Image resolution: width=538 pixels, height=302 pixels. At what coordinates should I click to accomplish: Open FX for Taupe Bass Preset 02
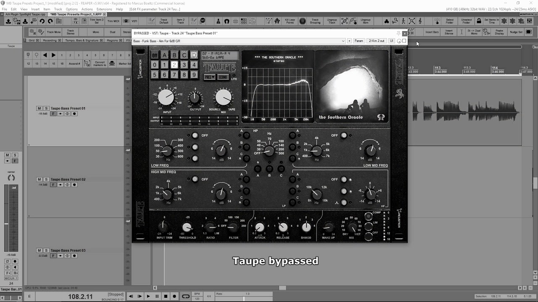click(x=53, y=185)
